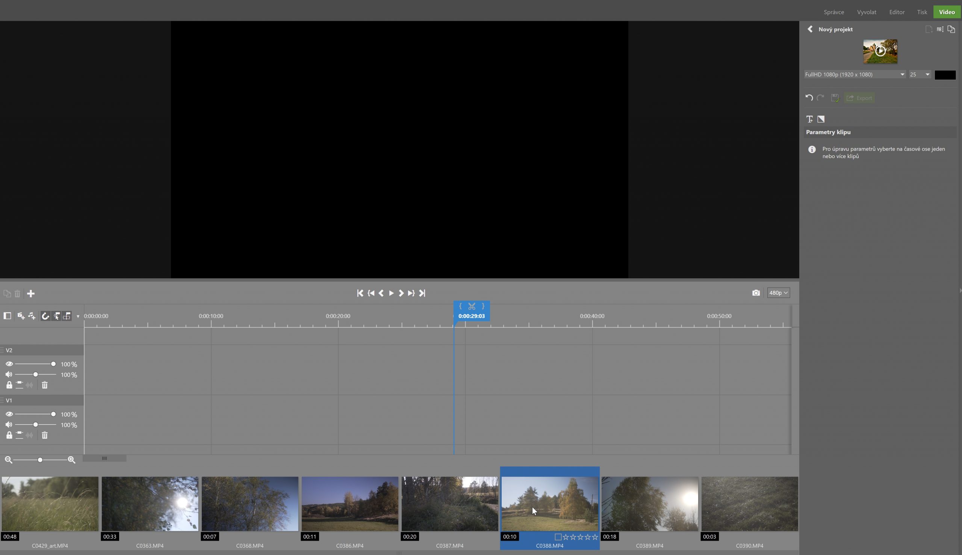Toggle visibility eye for track V2

(9, 364)
